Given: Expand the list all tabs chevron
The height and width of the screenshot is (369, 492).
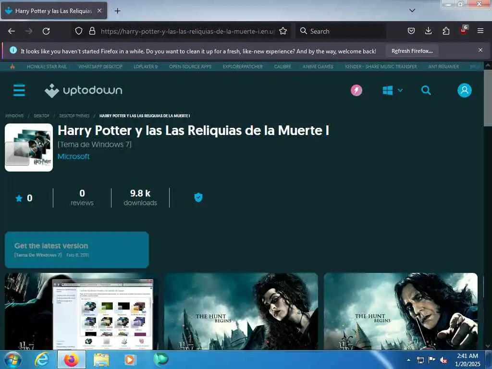Looking at the screenshot, I should (x=412, y=11).
